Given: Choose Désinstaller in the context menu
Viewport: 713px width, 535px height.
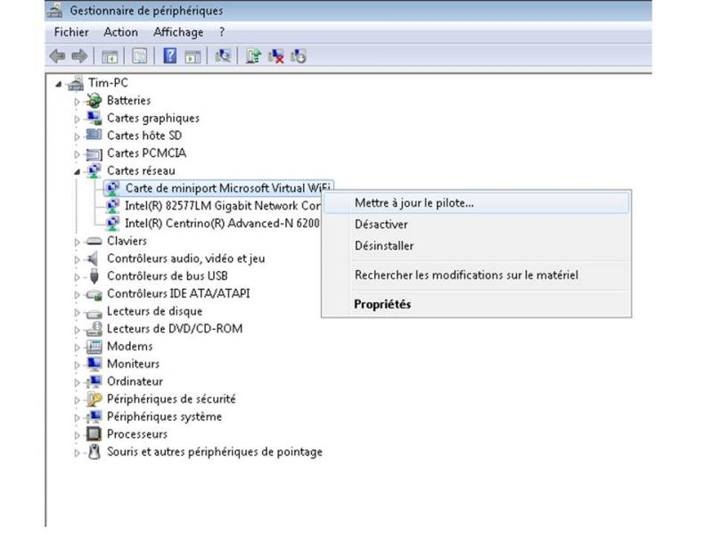Looking at the screenshot, I should (x=383, y=246).
